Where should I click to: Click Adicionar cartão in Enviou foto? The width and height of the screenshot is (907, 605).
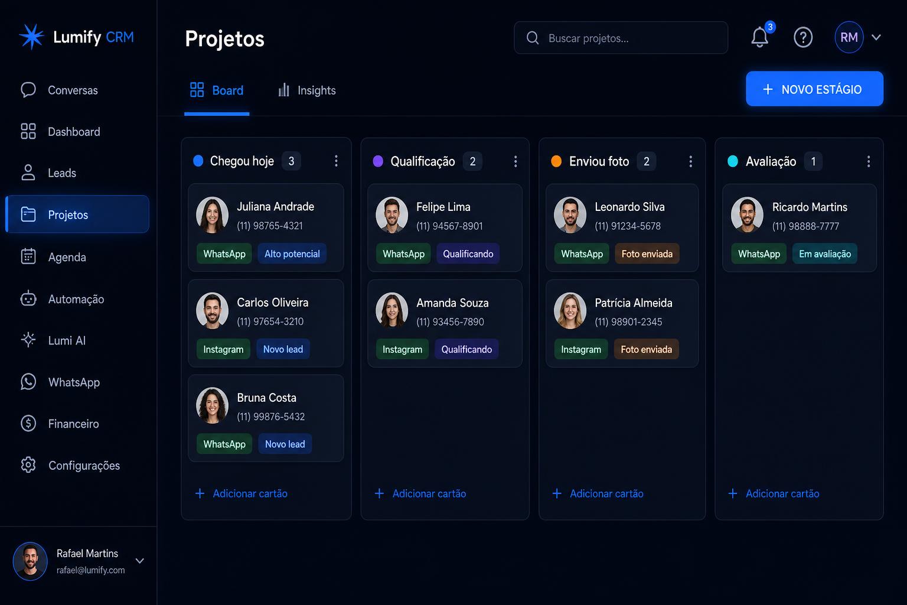click(x=598, y=493)
